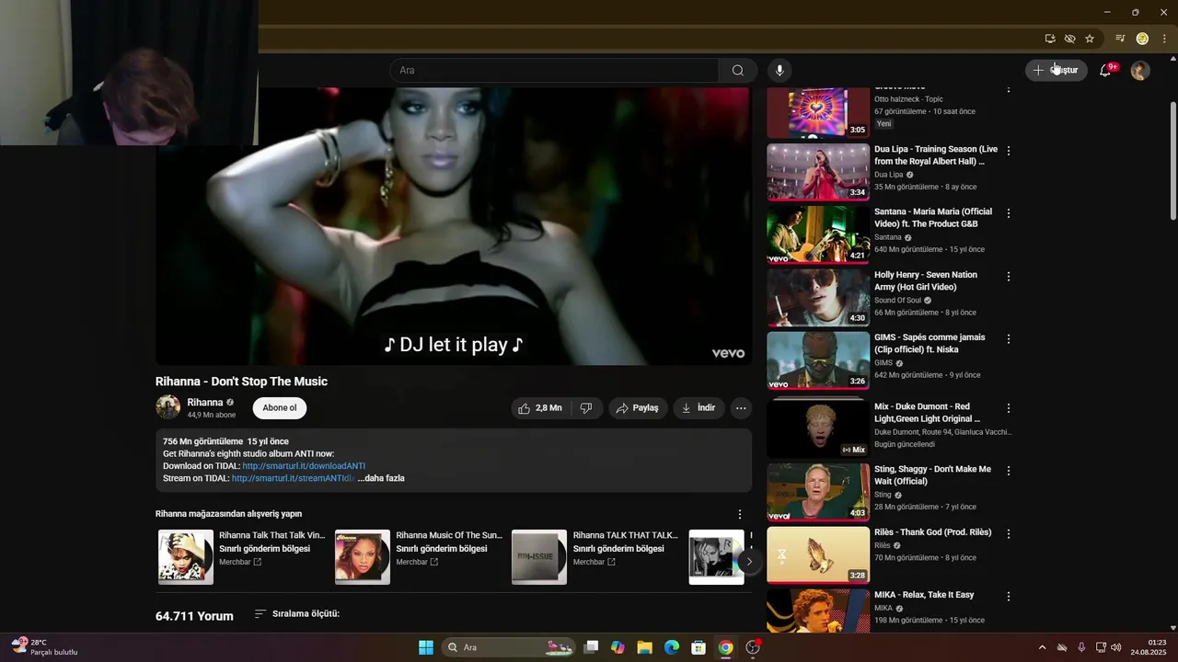Open Rihanna channel avatar
The height and width of the screenshot is (662, 1178).
167,407
